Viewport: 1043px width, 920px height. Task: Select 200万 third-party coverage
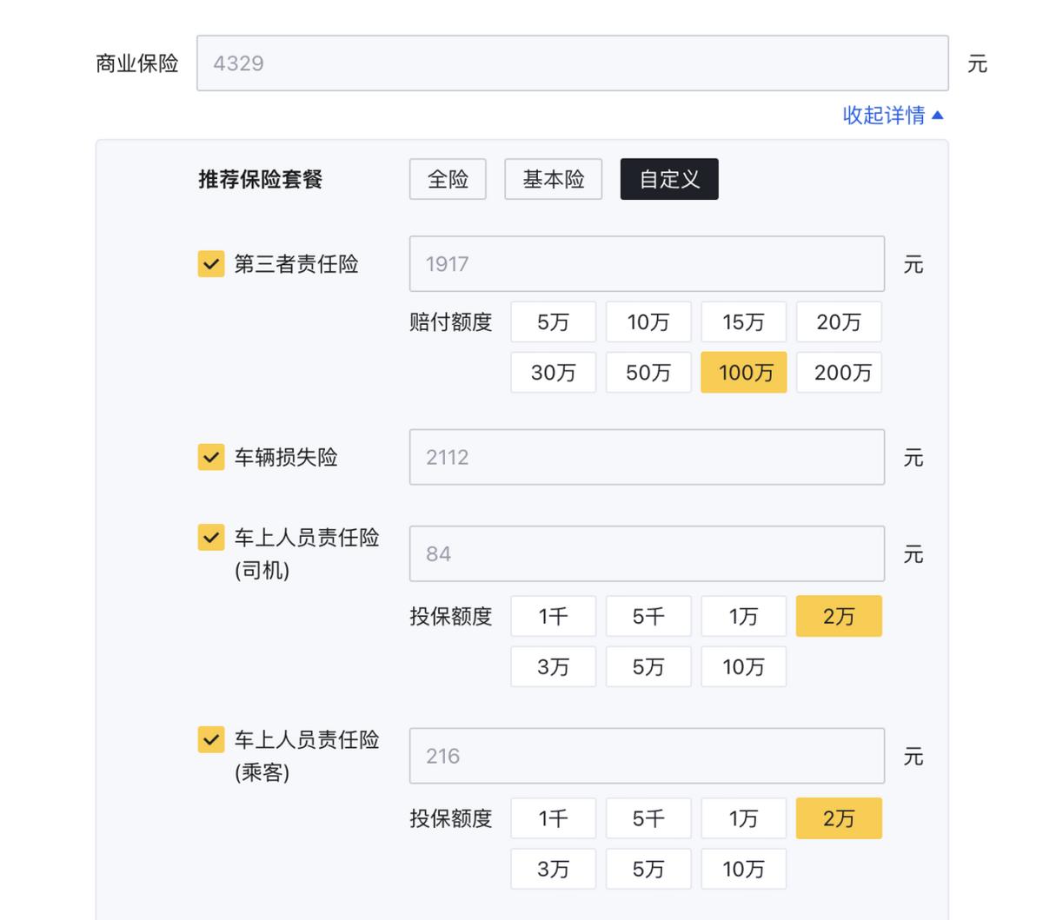839,372
